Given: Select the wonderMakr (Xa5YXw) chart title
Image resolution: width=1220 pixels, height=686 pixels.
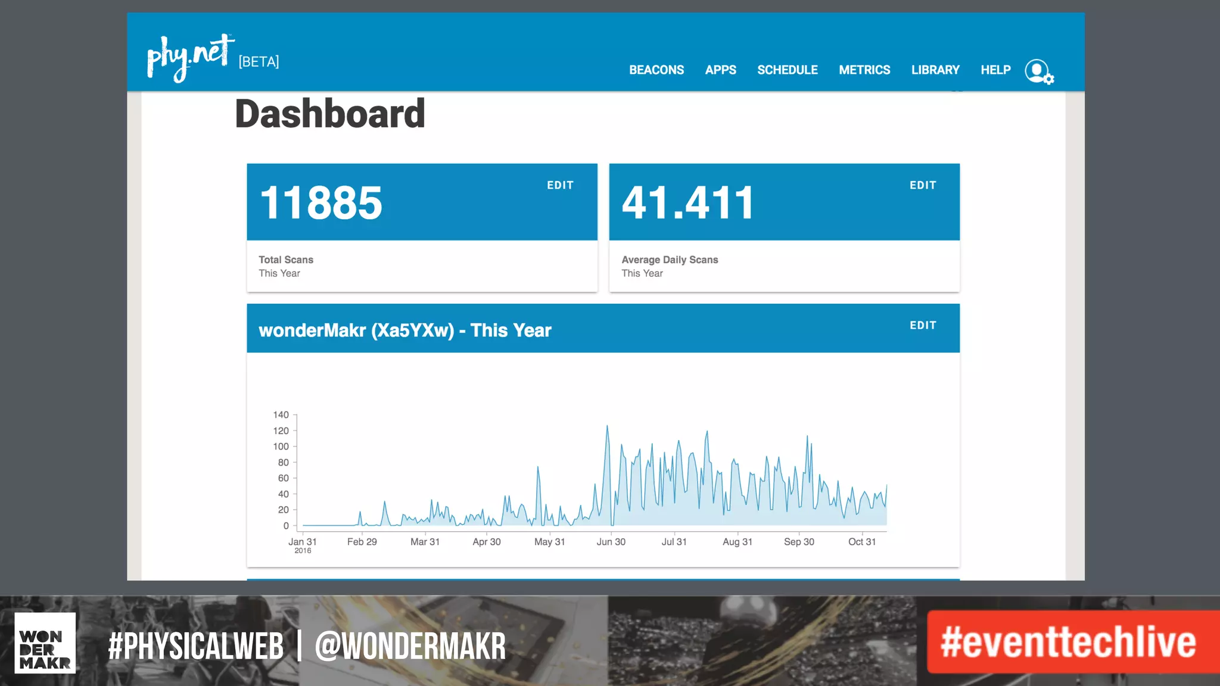Looking at the screenshot, I should pos(404,330).
